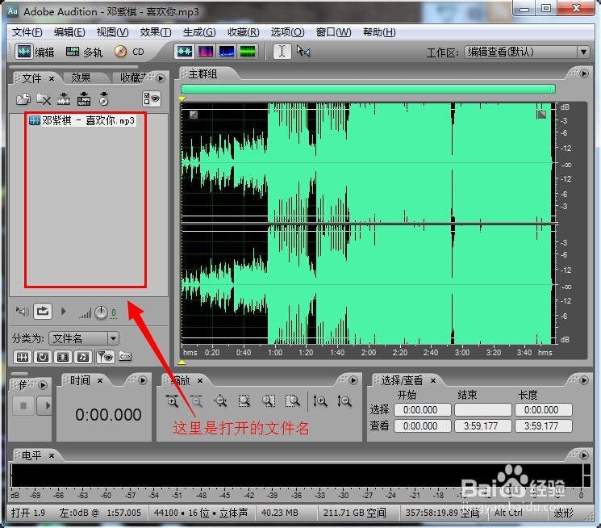Open the workspace 编辑查看(默认) dropdown
Viewport: 601px width, 528px height.
click(527, 52)
